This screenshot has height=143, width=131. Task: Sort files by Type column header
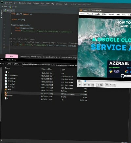63,69
